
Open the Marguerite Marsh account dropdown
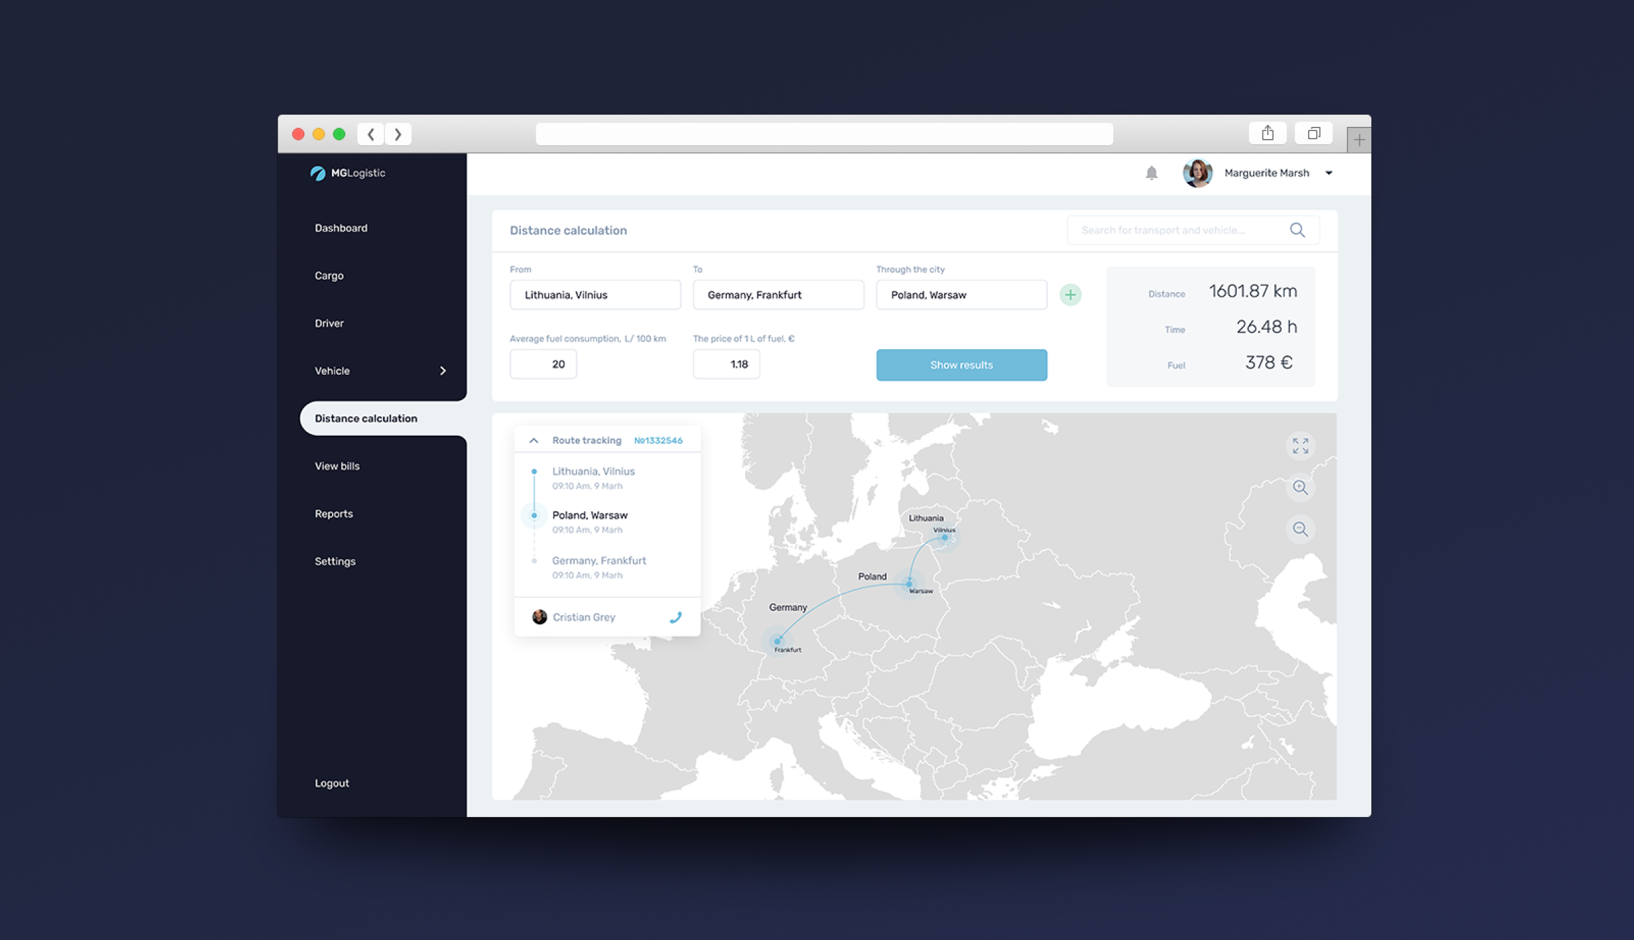(x=1328, y=173)
